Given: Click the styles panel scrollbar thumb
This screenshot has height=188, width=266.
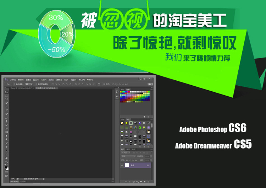Looking at the screenshot, I should pos(152,125).
